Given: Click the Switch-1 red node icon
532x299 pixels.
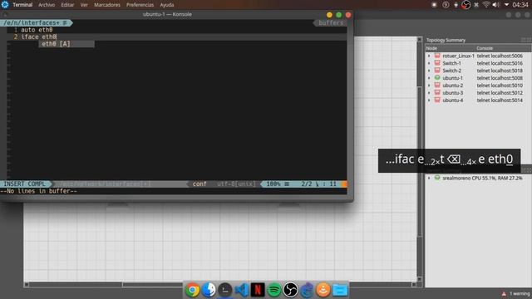Looking at the screenshot, I should pyautogui.click(x=437, y=63).
